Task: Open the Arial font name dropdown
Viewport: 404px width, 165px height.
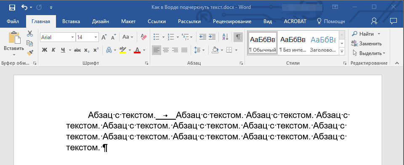Action: [x=73, y=37]
